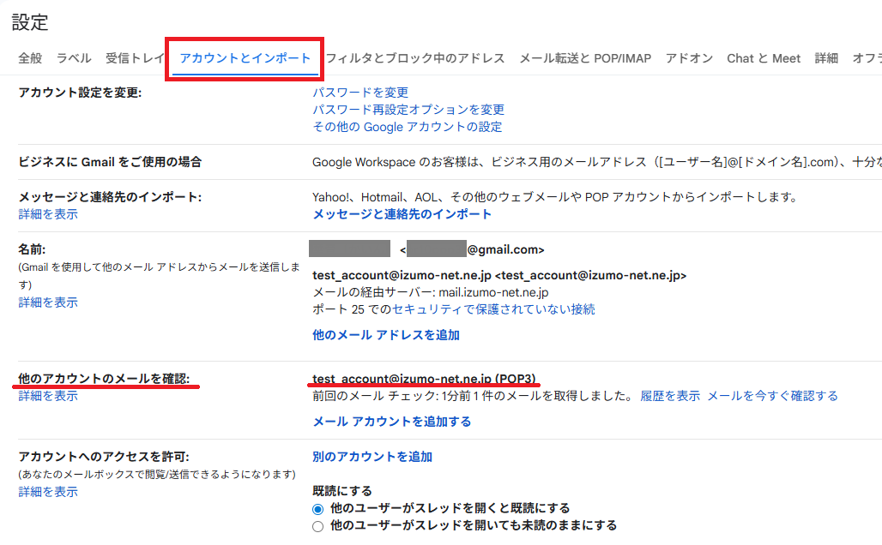
Task: Open パスワード再設定オプションを変更 link
Action: point(408,110)
